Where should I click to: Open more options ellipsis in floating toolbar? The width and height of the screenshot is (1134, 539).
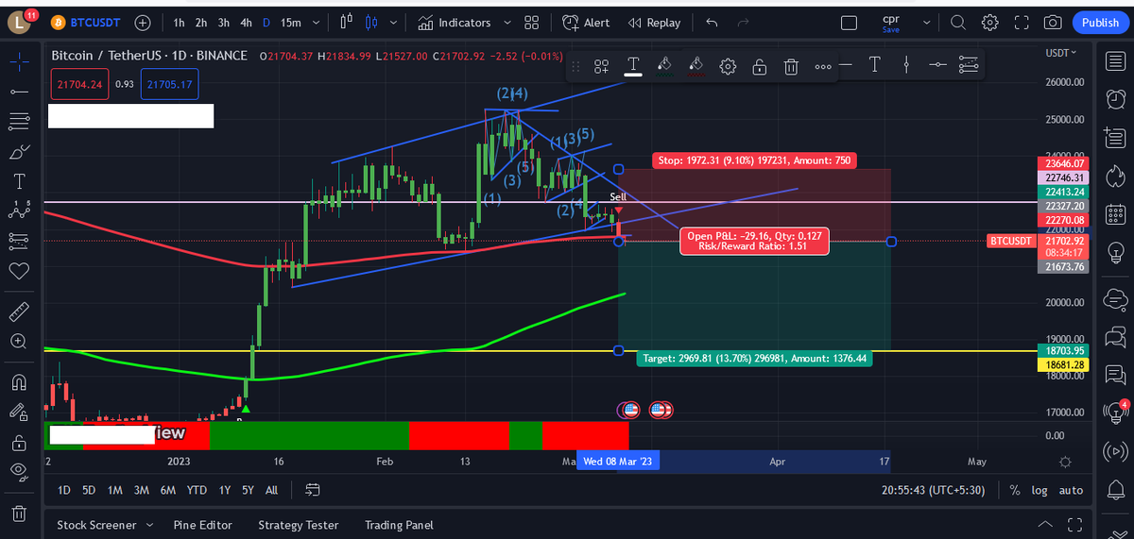coord(823,66)
